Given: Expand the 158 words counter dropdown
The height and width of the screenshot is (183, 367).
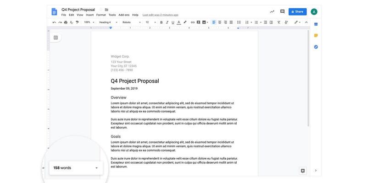Looking at the screenshot, I should [x=96, y=168].
